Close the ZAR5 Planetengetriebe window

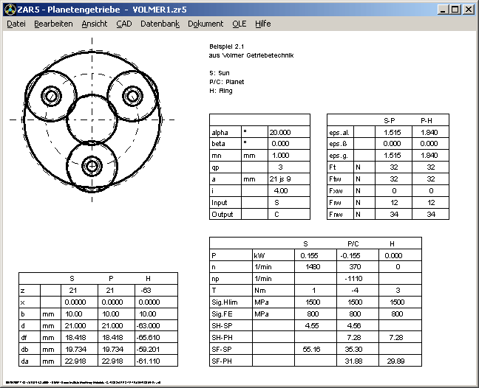[469, 9]
